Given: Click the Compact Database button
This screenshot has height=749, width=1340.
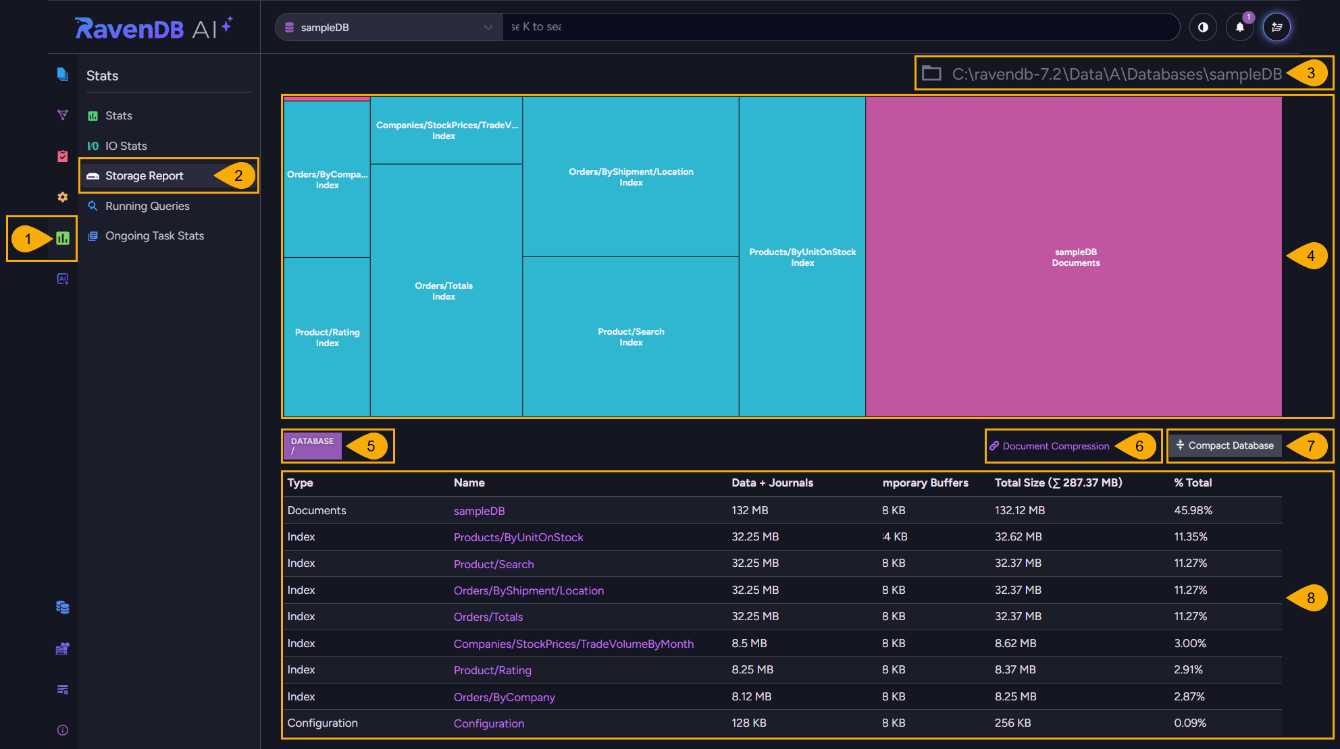Looking at the screenshot, I should (x=1225, y=445).
